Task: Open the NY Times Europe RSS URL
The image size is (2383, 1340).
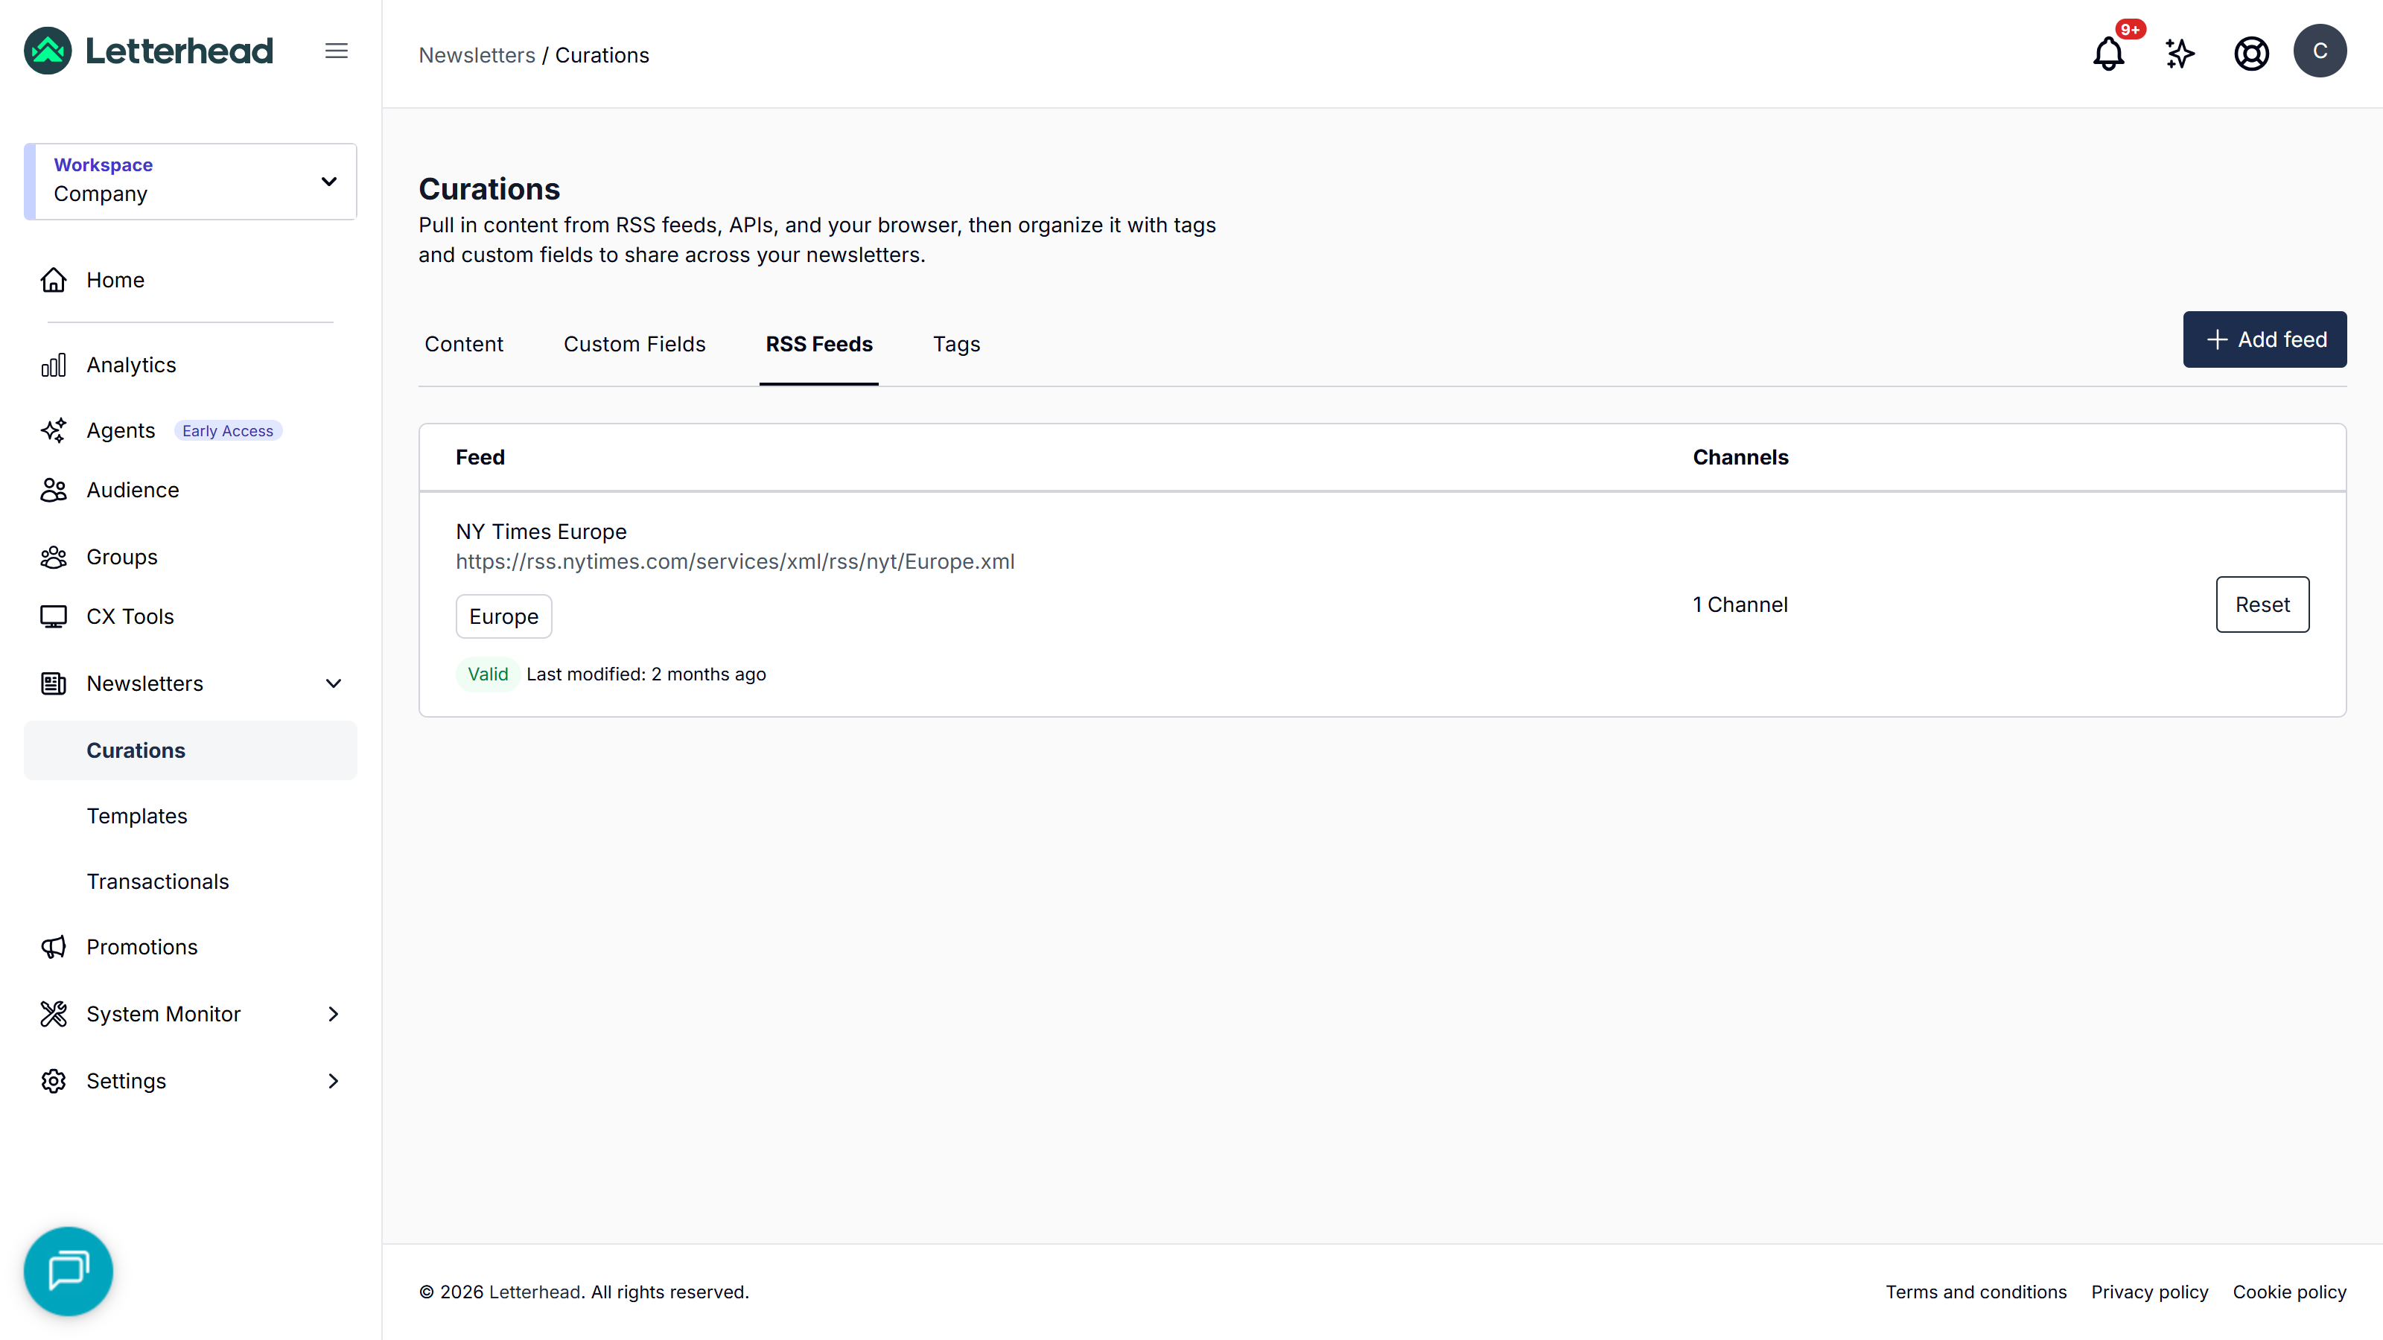Action: [736, 561]
